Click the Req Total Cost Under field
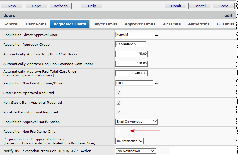 132,73
